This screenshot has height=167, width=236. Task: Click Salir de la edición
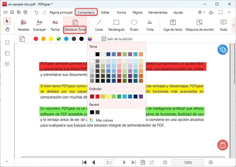(117, 39)
